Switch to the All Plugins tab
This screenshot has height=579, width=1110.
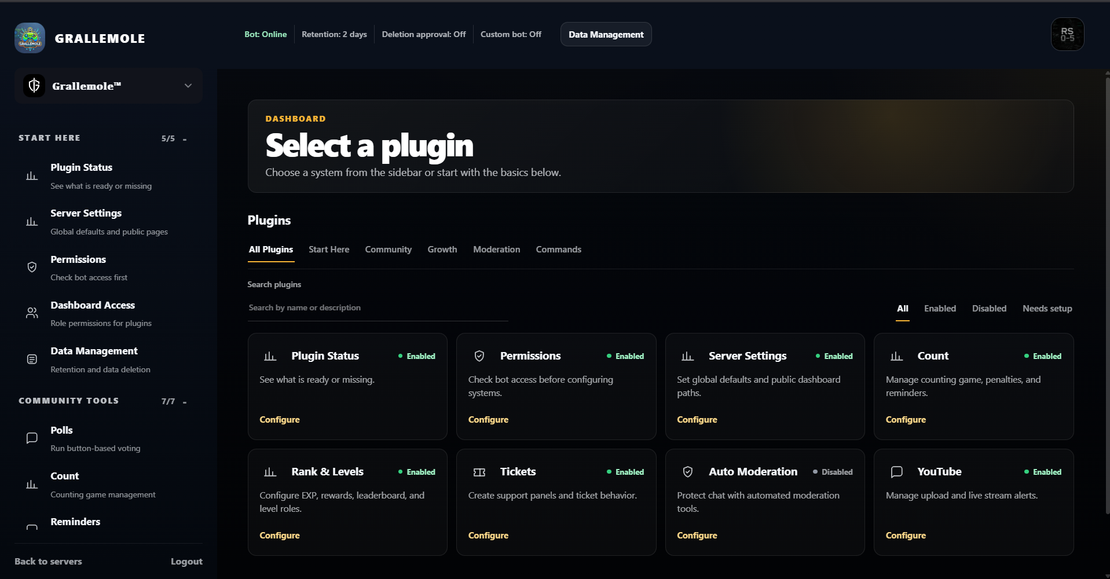(x=270, y=250)
